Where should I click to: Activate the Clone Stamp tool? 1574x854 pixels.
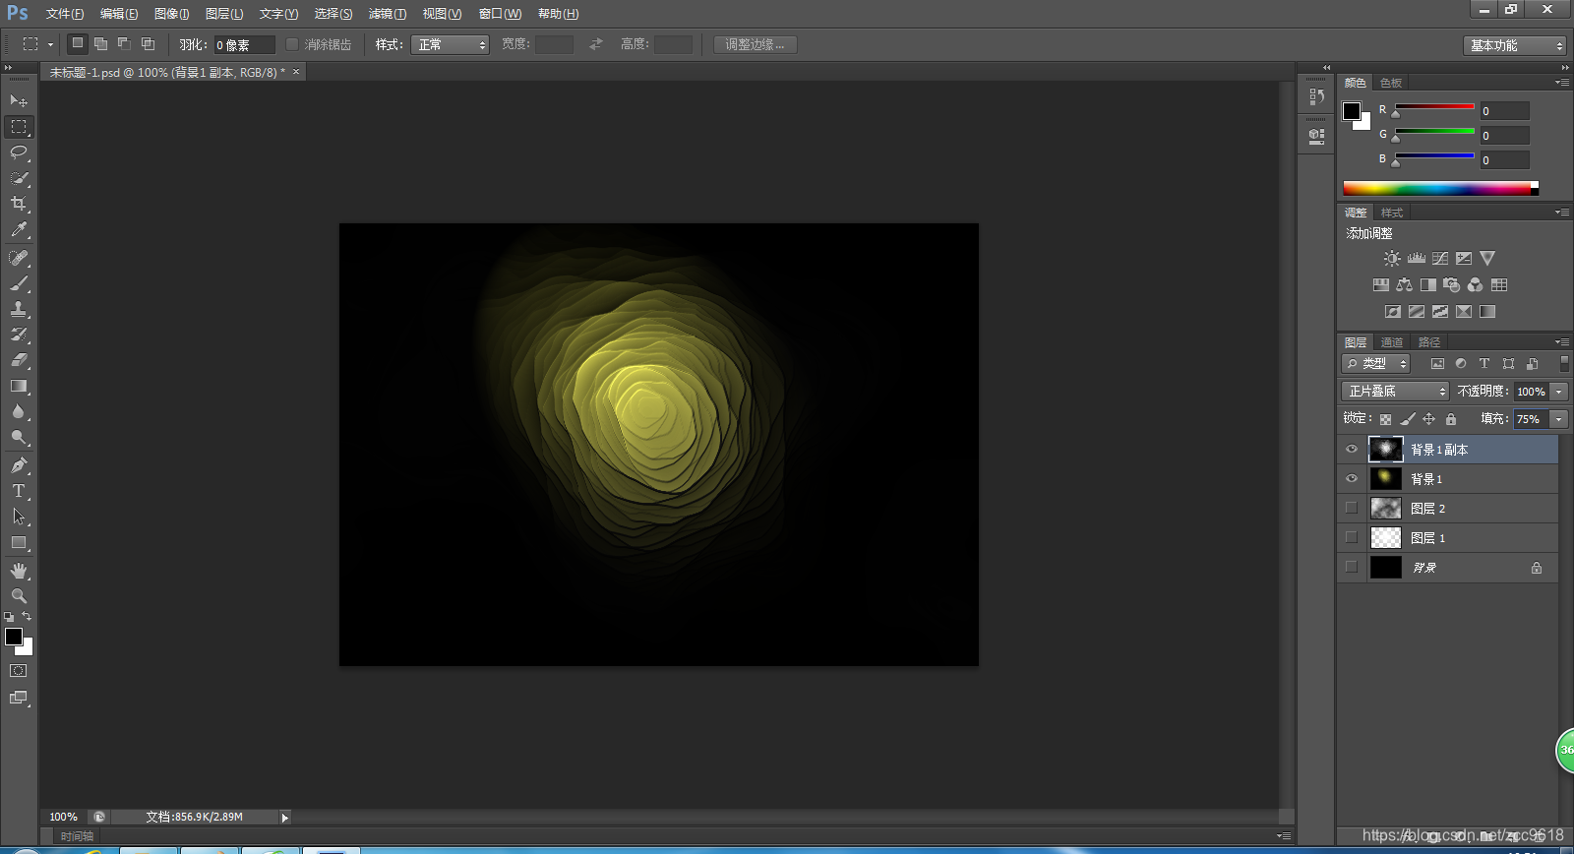[19, 309]
